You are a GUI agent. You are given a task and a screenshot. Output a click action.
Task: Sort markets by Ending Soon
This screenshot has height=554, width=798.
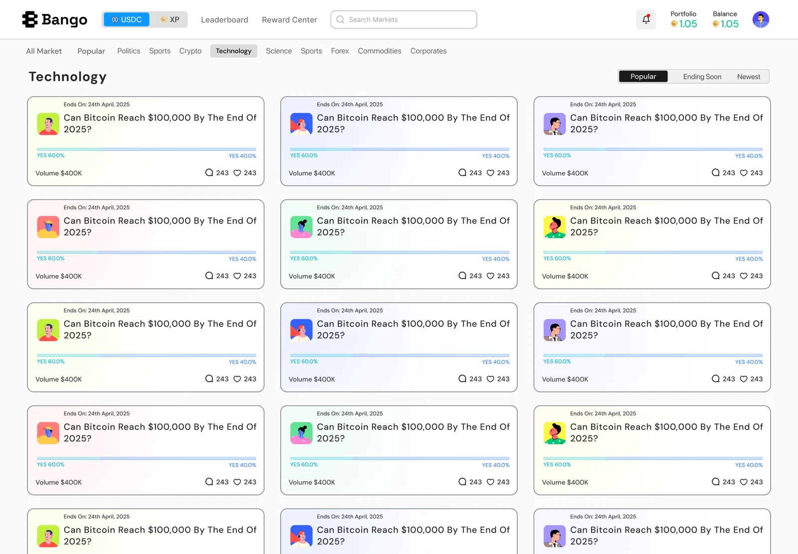(x=702, y=76)
